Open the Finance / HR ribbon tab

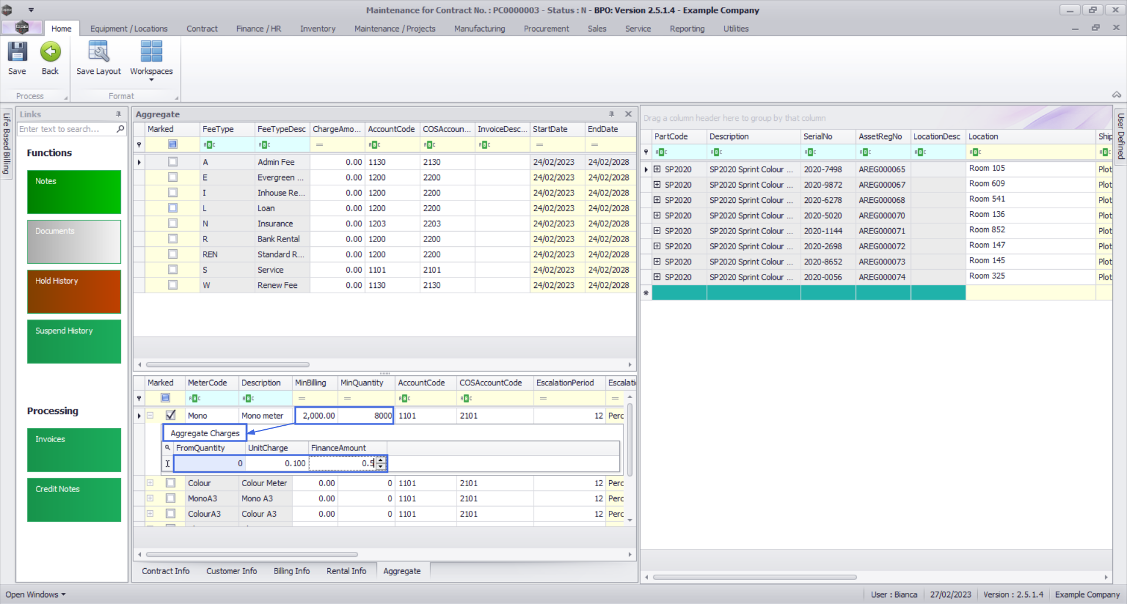click(258, 29)
